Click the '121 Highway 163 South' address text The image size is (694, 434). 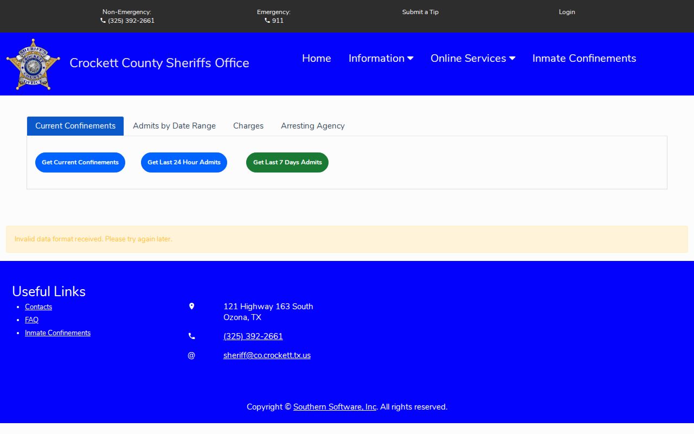[x=268, y=307]
